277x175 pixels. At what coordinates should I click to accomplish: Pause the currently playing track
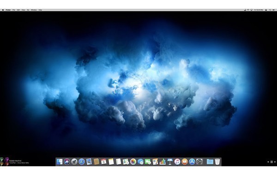pos(271,162)
